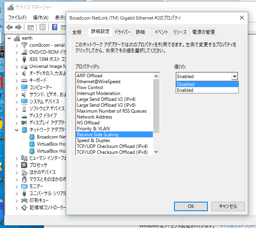Viewport: 256px width, 228px height.
Task: Click the 記憶域コントローラー category icon
Action: [24, 208]
